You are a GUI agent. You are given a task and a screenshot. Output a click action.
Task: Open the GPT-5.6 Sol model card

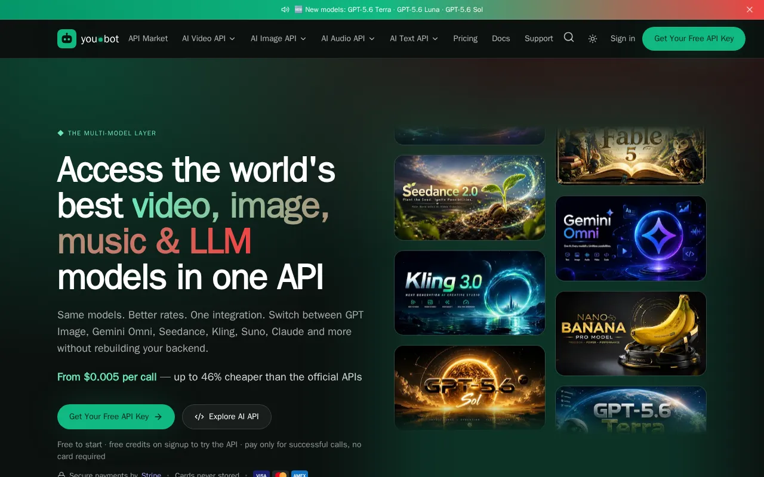470,388
